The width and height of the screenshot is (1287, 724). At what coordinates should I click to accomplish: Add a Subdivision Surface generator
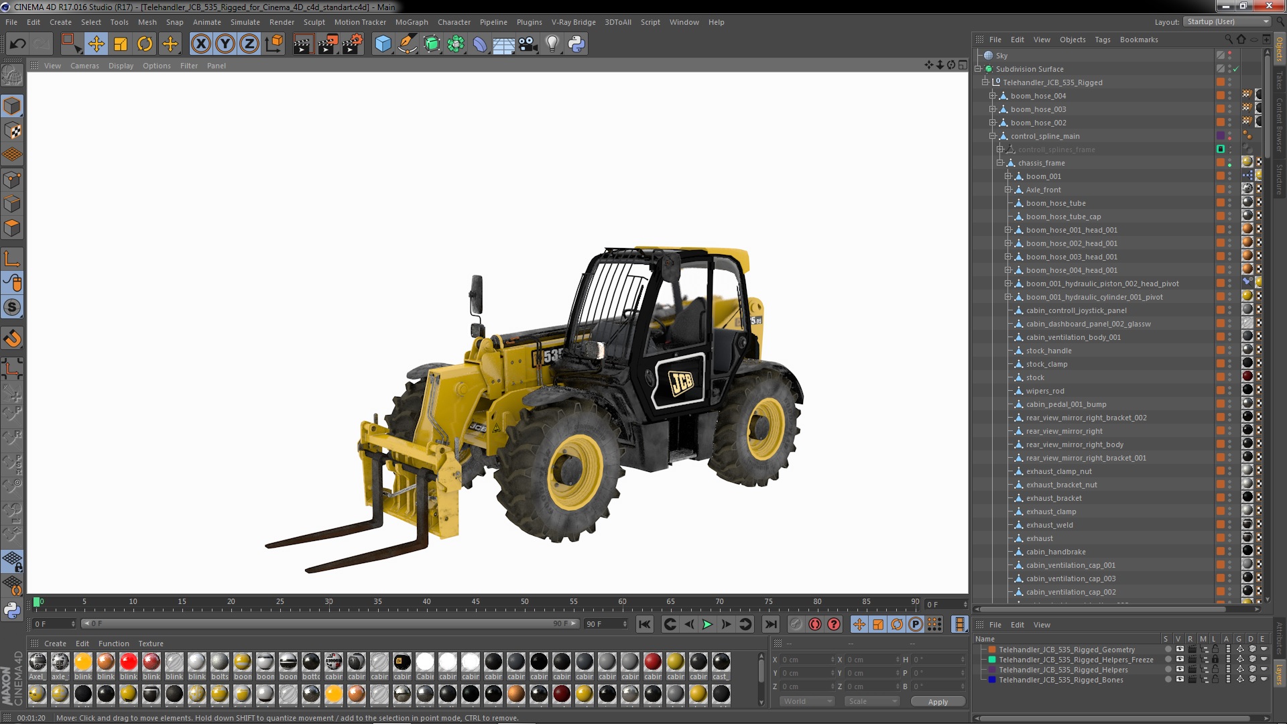pyautogui.click(x=432, y=44)
